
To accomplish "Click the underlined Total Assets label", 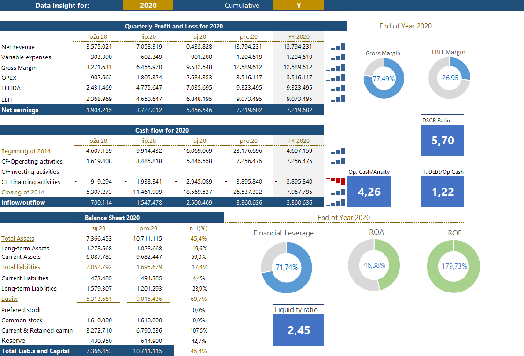I will (18, 239).
